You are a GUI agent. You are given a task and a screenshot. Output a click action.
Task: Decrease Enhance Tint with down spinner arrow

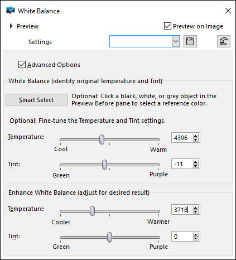[x=195, y=238]
